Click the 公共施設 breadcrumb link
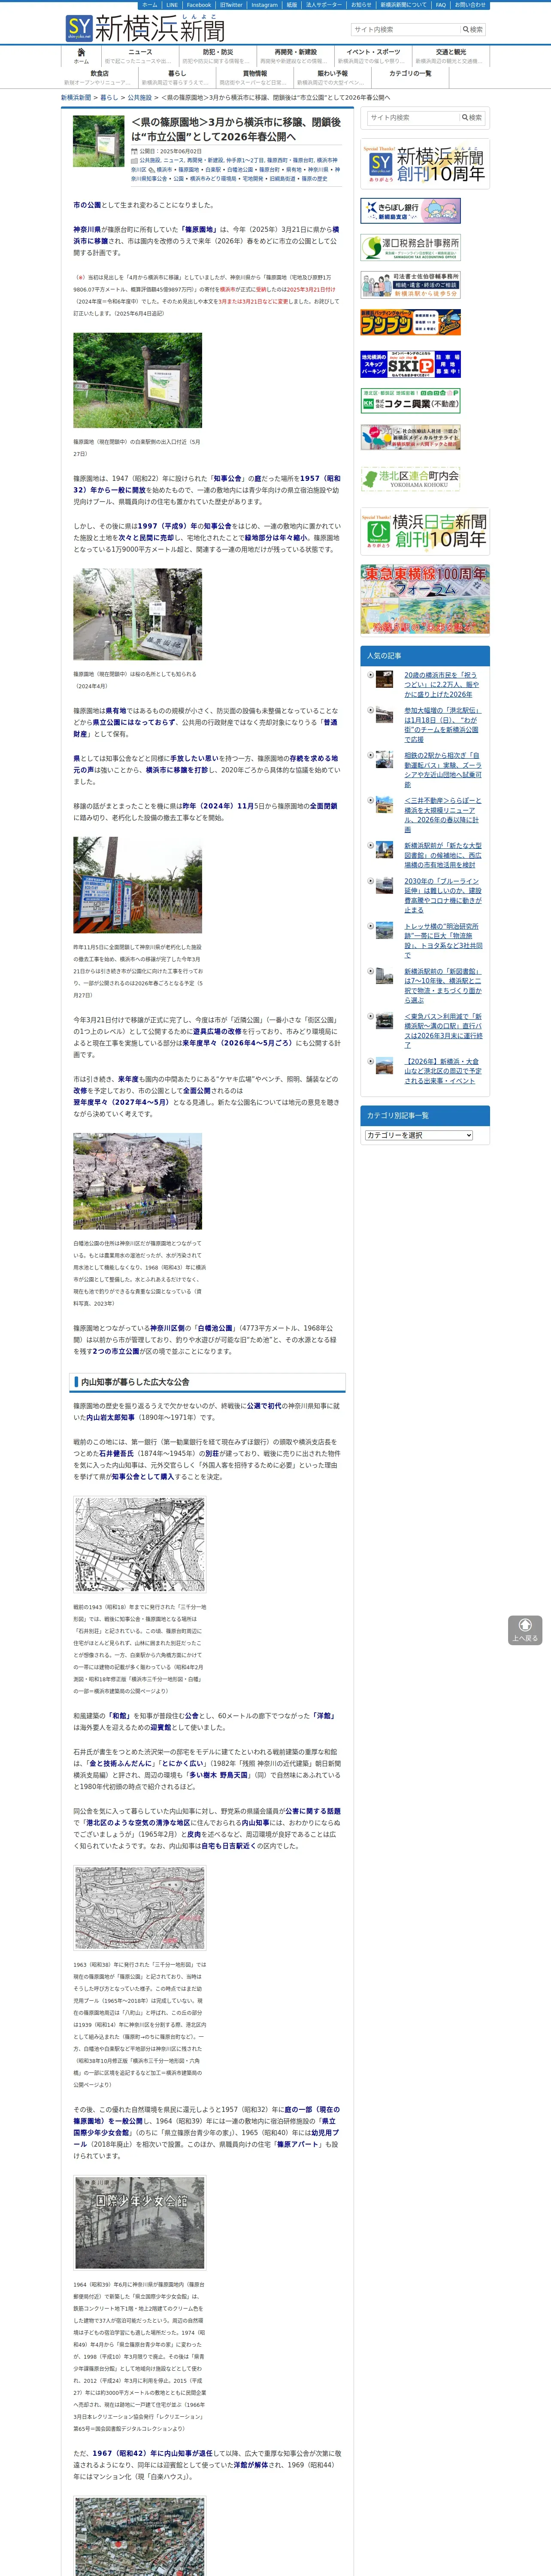The height and width of the screenshot is (2576, 551). coord(140,98)
